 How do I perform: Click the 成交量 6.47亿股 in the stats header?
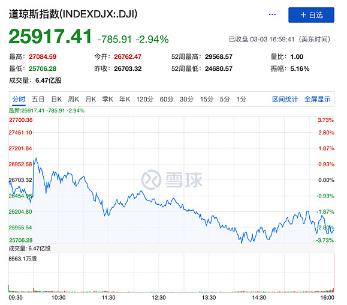pyautogui.click(x=35, y=80)
